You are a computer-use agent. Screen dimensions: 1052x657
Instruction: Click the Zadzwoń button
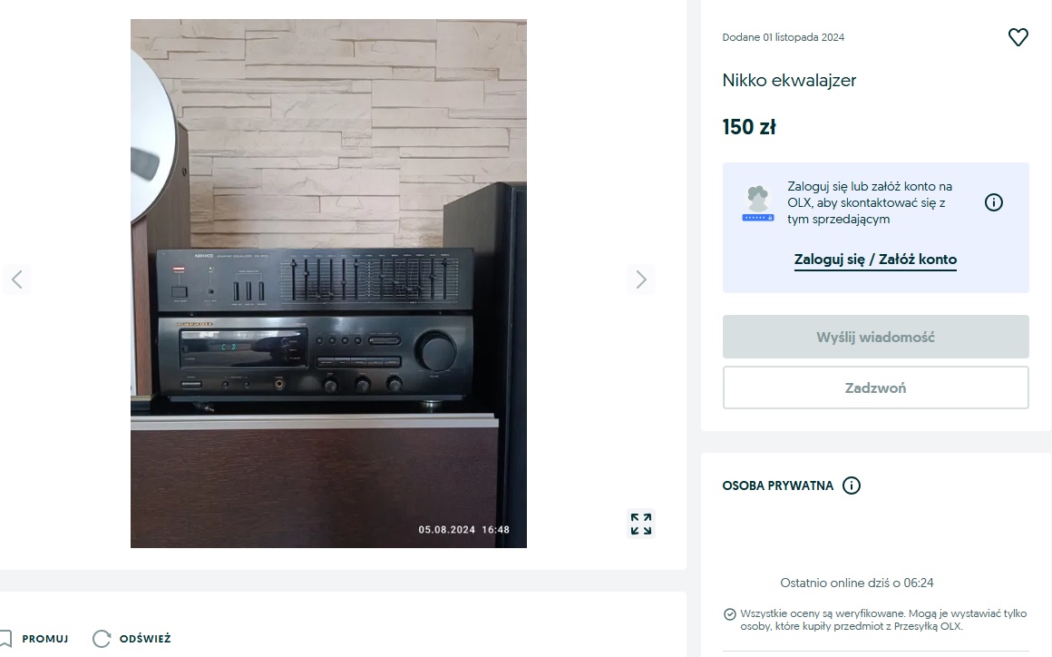tap(875, 387)
